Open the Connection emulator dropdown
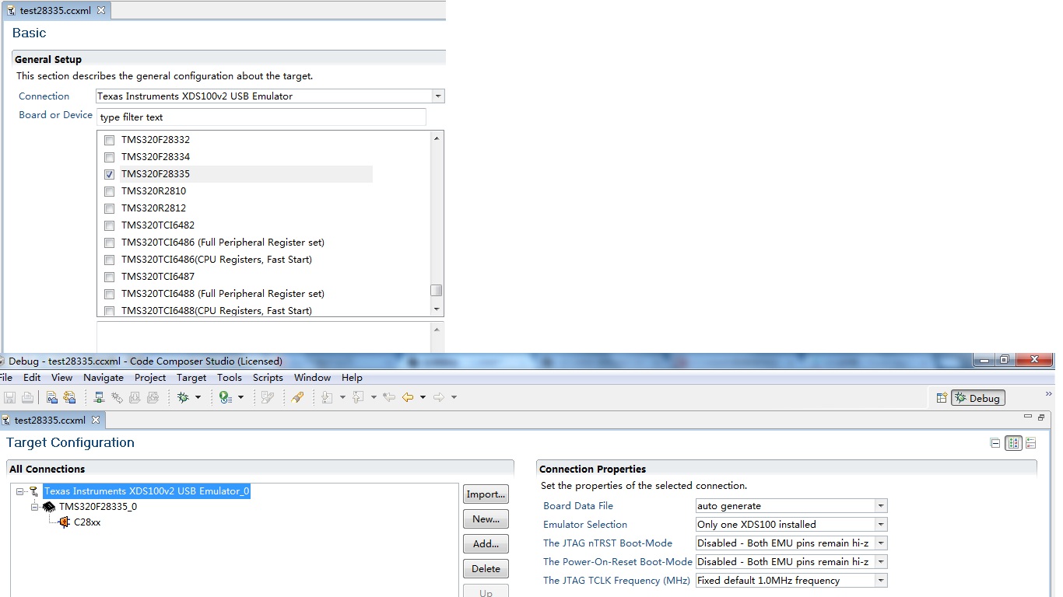The height and width of the screenshot is (597, 1063). coord(438,96)
